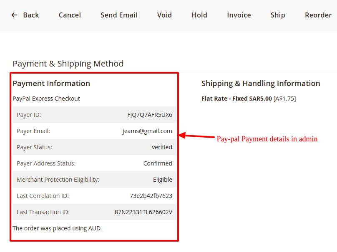Click the Merchant Protection Eligibility value Eligible
Image resolution: width=337 pixels, height=252 pixels.
(x=163, y=180)
